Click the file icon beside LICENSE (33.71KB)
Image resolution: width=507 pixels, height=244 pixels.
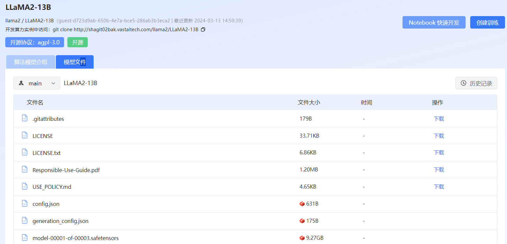click(x=25, y=135)
